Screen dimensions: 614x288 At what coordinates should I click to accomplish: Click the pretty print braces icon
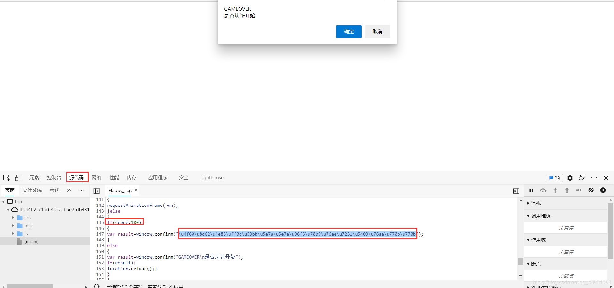(x=97, y=286)
